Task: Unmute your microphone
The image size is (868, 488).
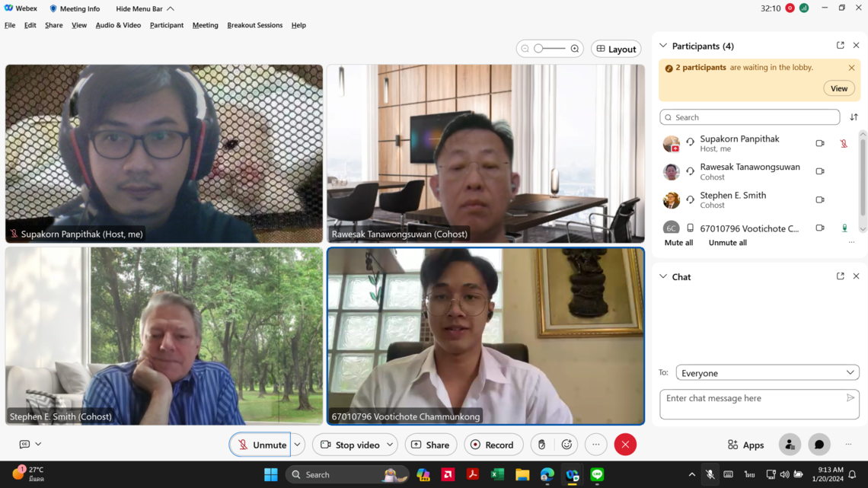Action: pos(260,445)
